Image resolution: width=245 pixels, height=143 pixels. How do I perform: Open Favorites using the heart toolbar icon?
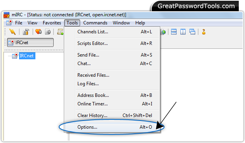[x=38, y=32]
